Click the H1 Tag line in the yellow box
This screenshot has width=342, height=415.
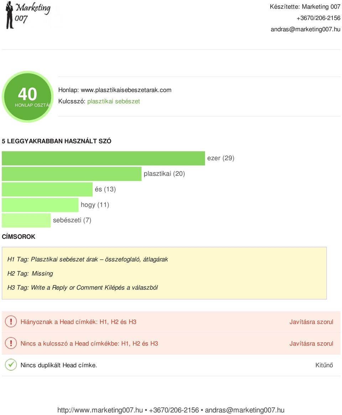click(x=88, y=259)
